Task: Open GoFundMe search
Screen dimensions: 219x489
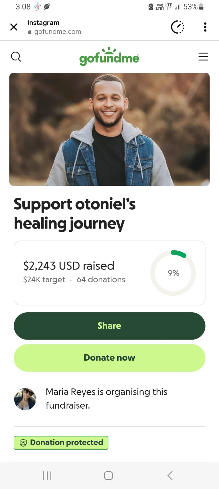Action: (x=16, y=57)
